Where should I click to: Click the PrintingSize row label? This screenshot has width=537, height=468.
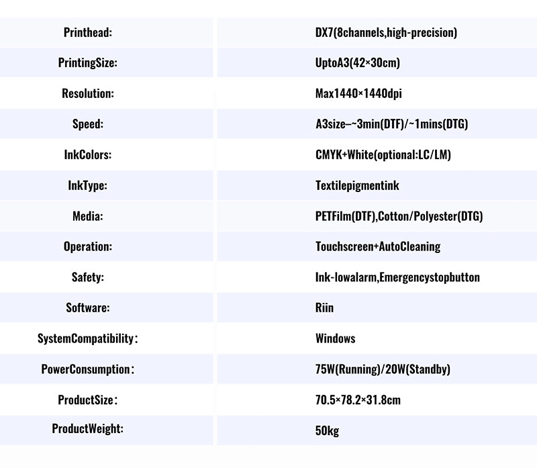click(87, 63)
